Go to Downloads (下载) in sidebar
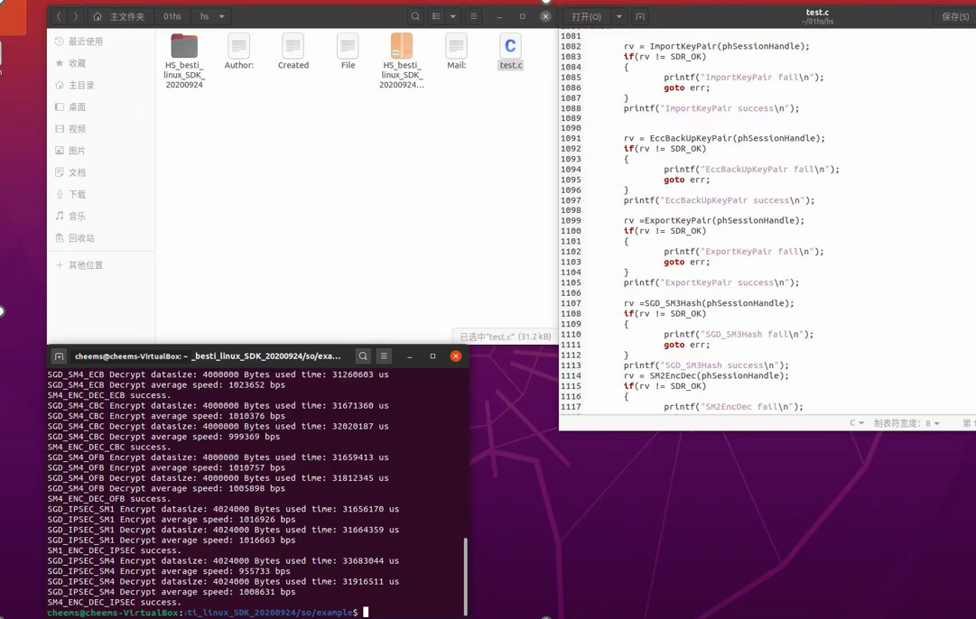976x619 pixels. click(78, 194)
